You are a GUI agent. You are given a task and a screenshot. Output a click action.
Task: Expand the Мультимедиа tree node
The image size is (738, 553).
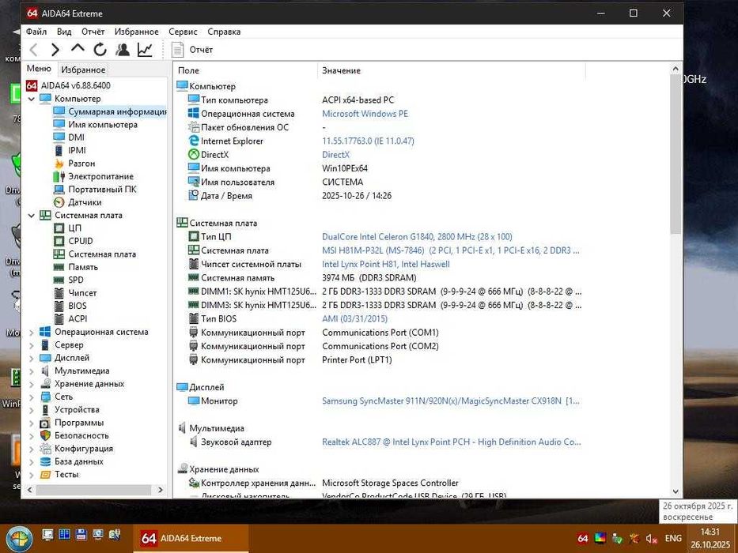pyautogui.click(x=32, y=371)
